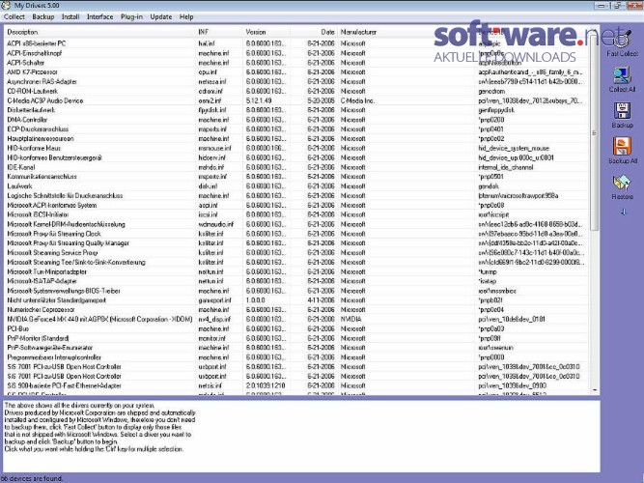Image resolution: width=644 pixels, height=483 pixels.
Task: Open the Interface menu
Action: tap(99, 16)
